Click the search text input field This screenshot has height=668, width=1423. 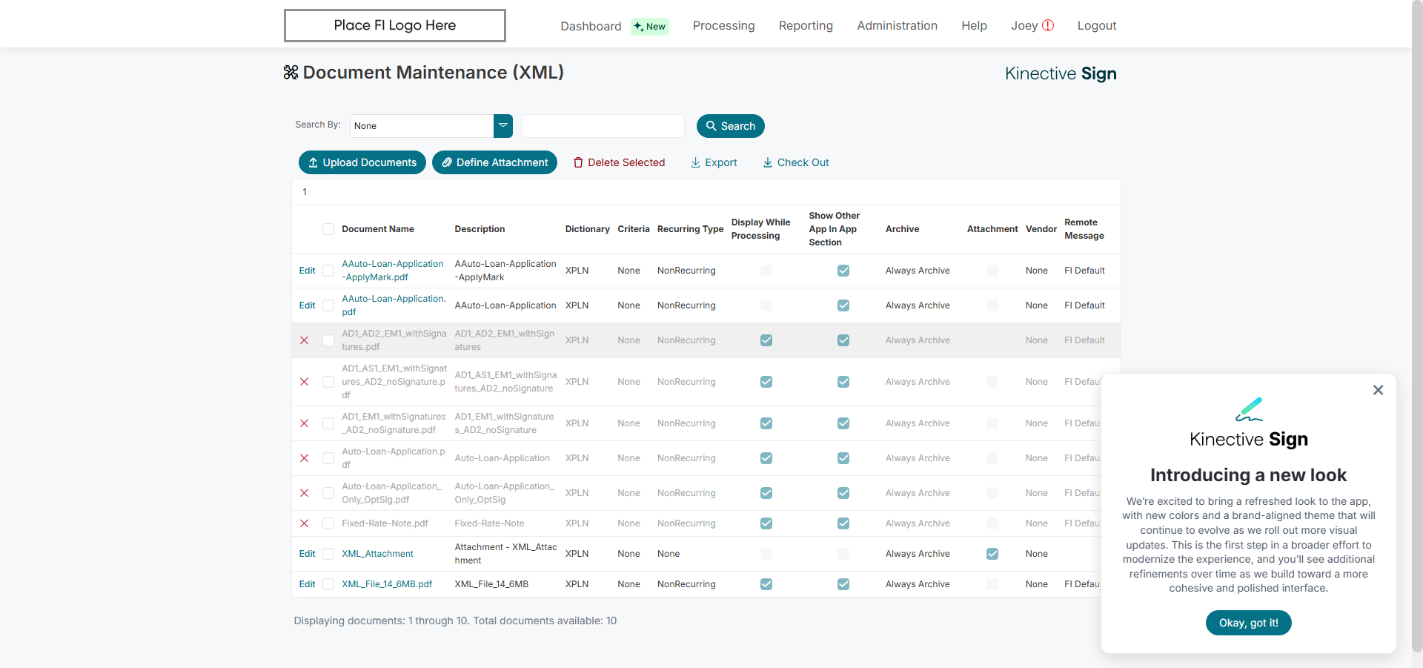[x=603, y=126]
